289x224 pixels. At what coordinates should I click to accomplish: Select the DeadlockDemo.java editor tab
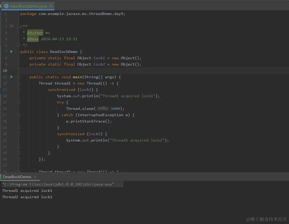pos(28,6)
